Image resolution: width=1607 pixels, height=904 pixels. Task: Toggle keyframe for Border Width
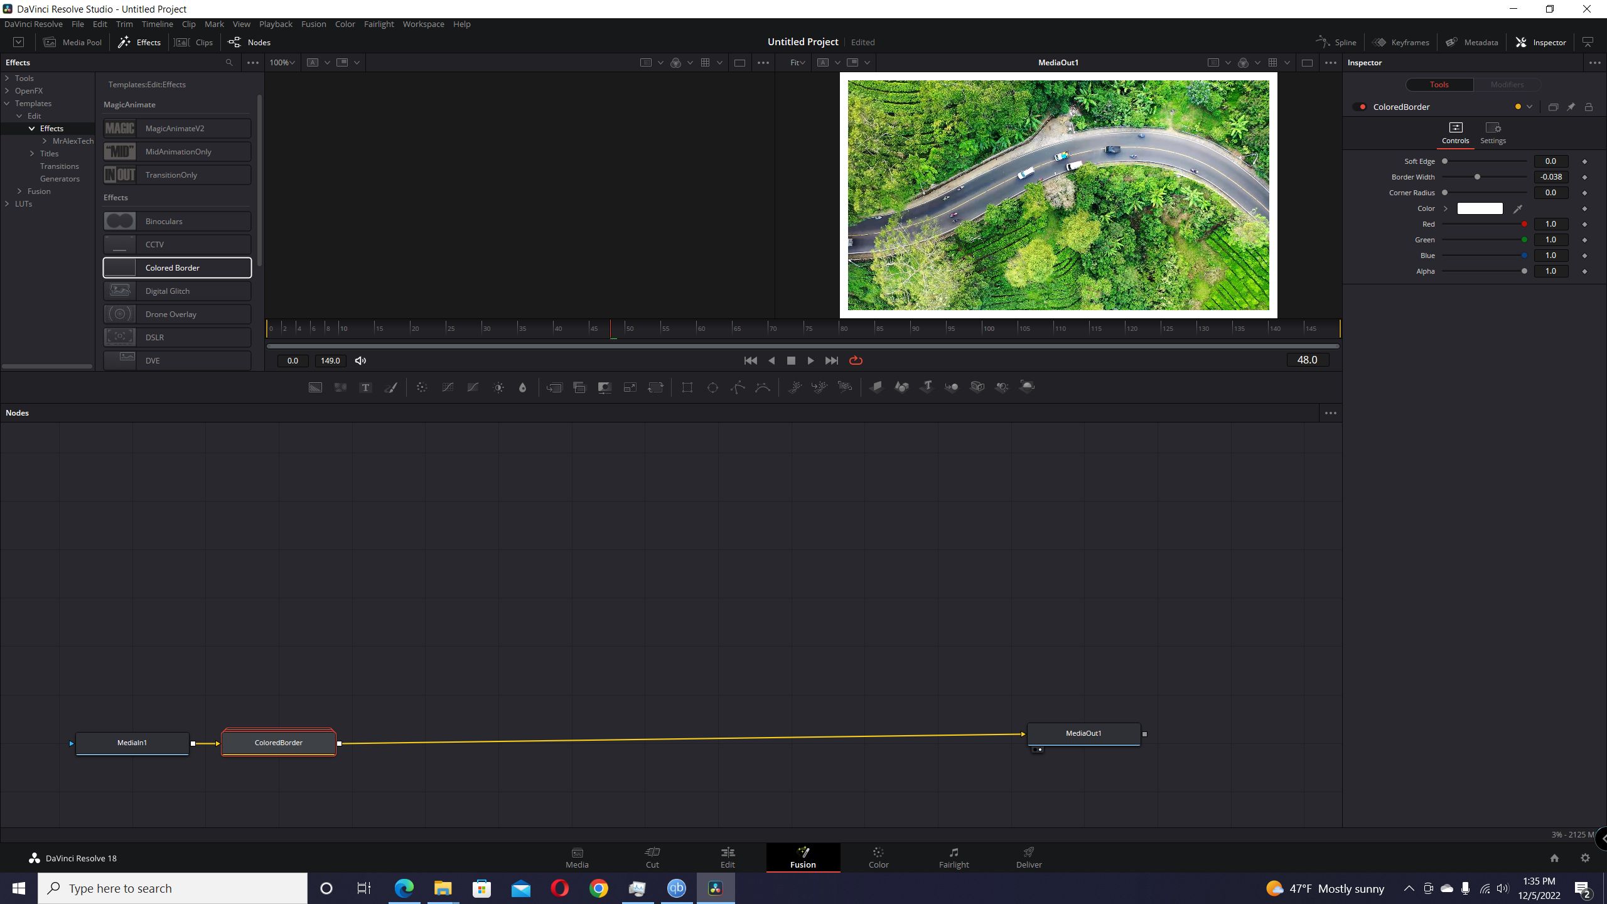(x=1584, y=177)
